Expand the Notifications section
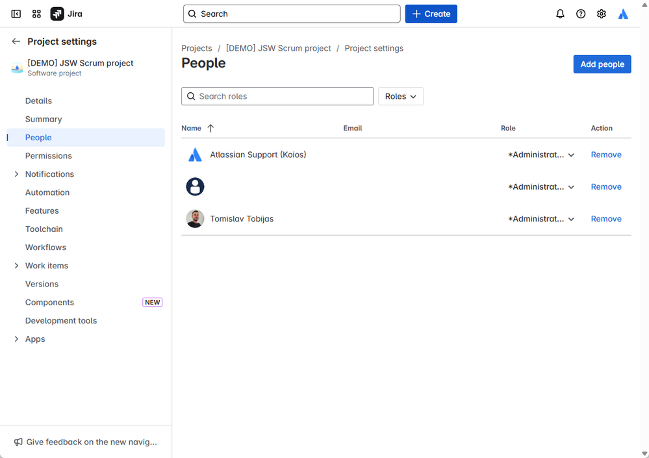 [16, 174]
